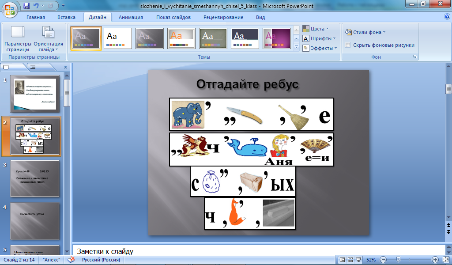Click the Help question mark icon
452x265 pixels.
447,17
